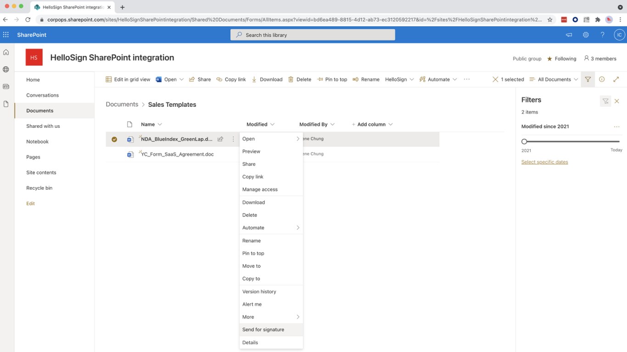Reload the browser page
The image size is (627, 352).
click(28, 20)
